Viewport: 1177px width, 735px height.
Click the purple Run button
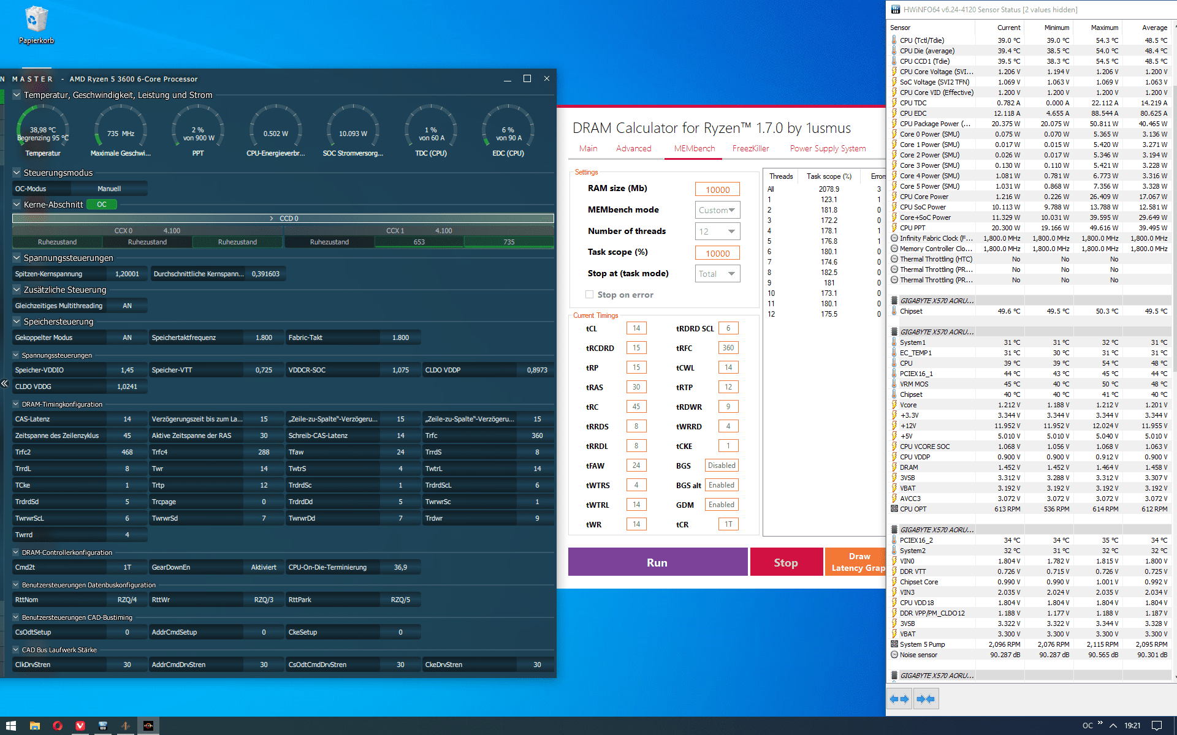coord(658,562)
